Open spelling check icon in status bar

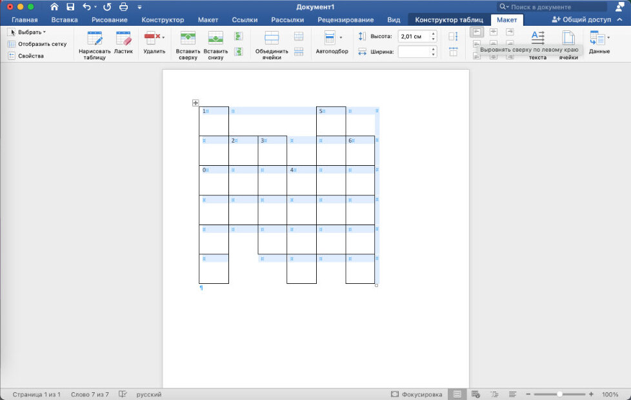[x=123, y=394]
